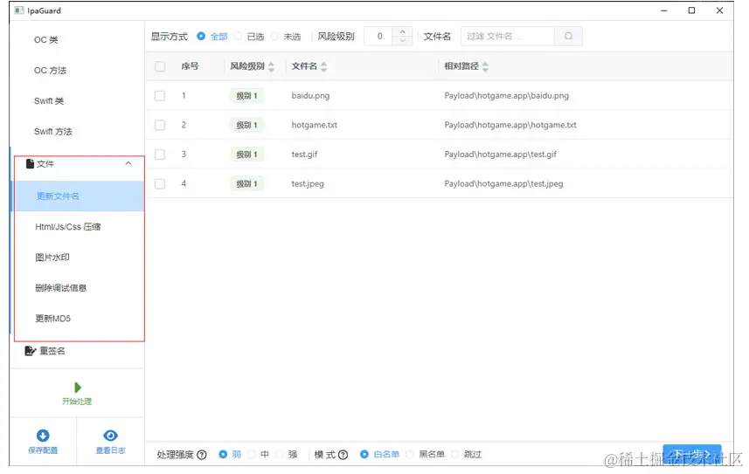Set processing strength to 弱
This screenshot has height=474, width=749.
click(x=223, y=455)
